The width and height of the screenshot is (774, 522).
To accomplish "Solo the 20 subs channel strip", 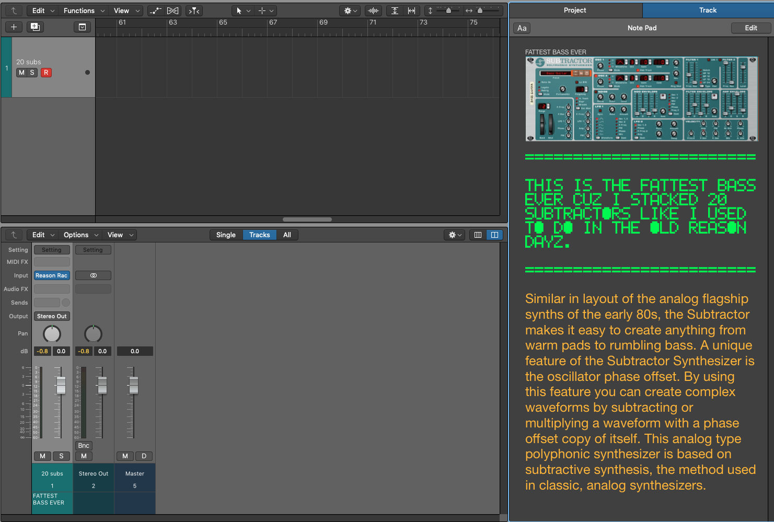I will tap(61, 456).
